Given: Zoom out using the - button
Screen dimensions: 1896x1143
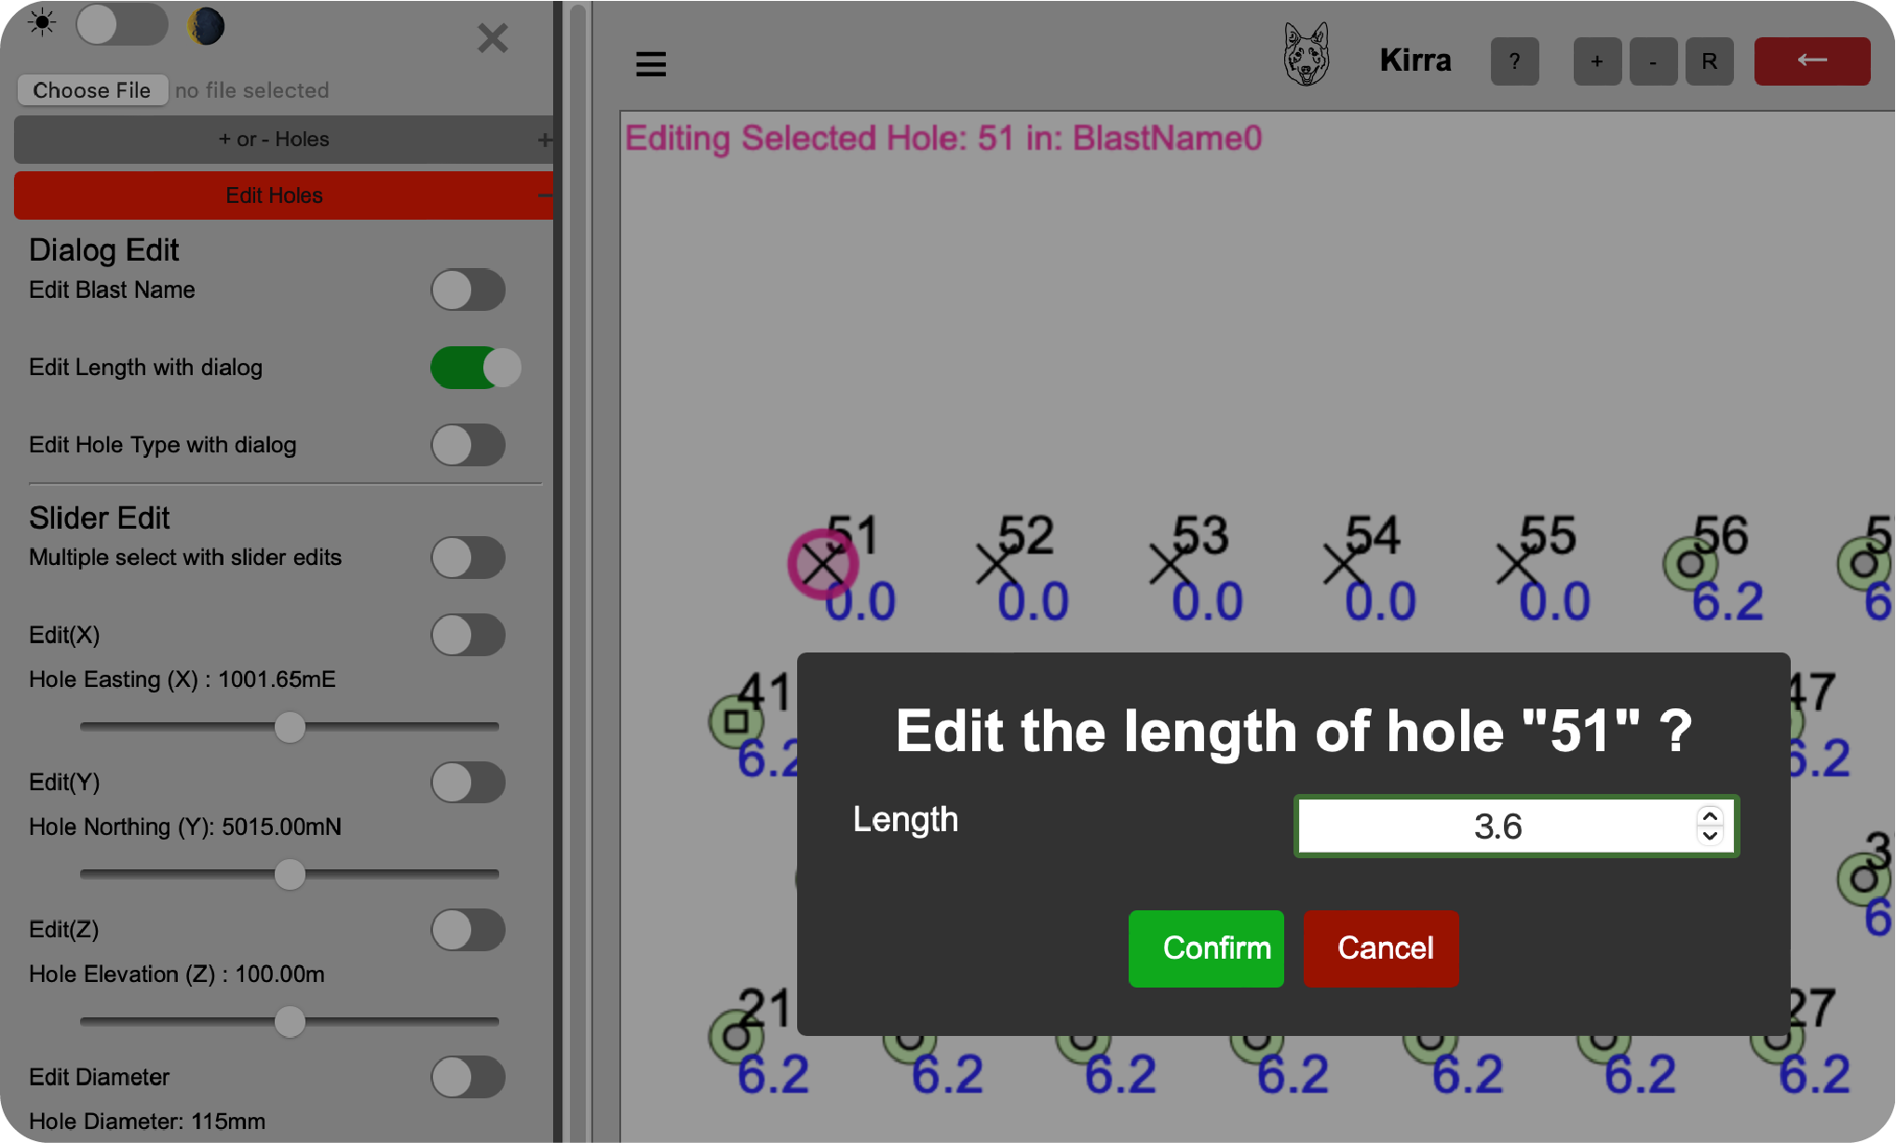Looking at the screenshot, I should click(1653, 61).
